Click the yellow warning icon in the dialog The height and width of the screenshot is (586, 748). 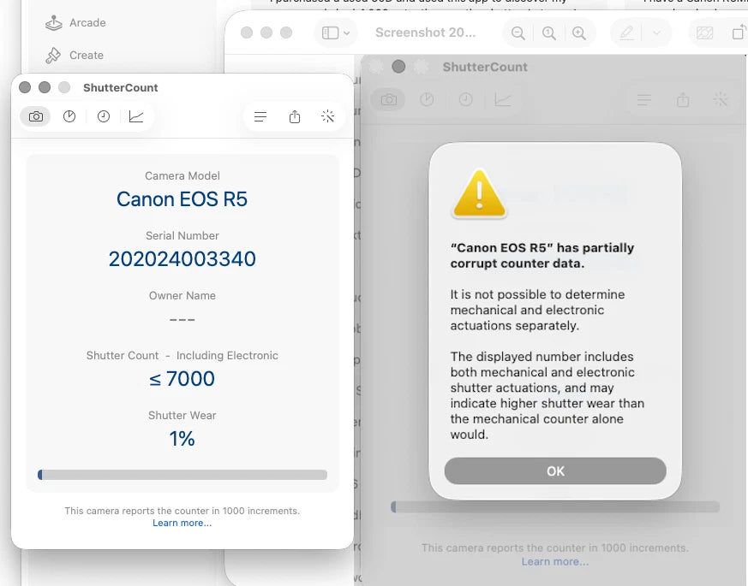480,193
